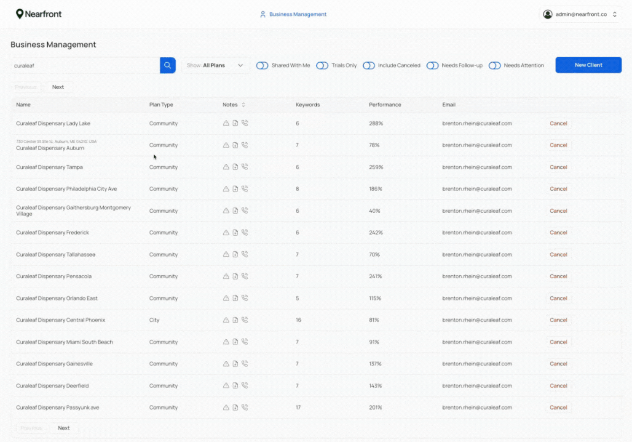Click the call icon for Curaleaf Dispensary Pensacola
The image size is (632, 442).
244,276
